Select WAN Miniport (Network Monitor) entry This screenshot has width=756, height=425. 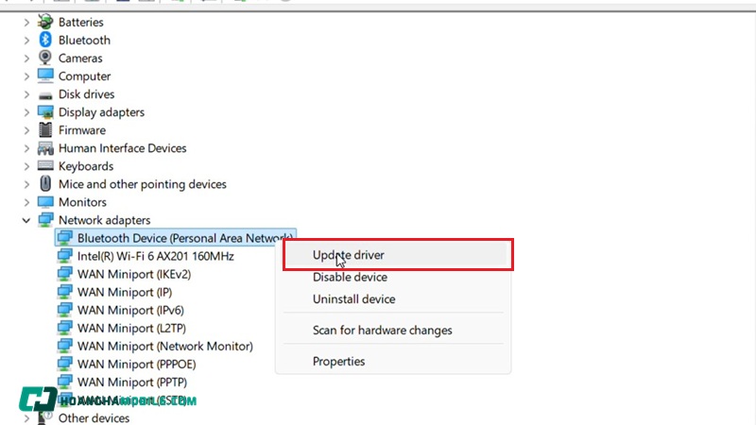[164, 347]
